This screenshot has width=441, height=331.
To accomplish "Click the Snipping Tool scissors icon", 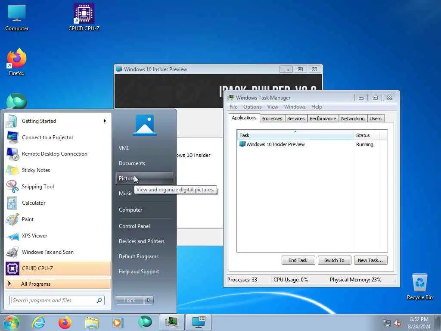I will tap(12, 186).
